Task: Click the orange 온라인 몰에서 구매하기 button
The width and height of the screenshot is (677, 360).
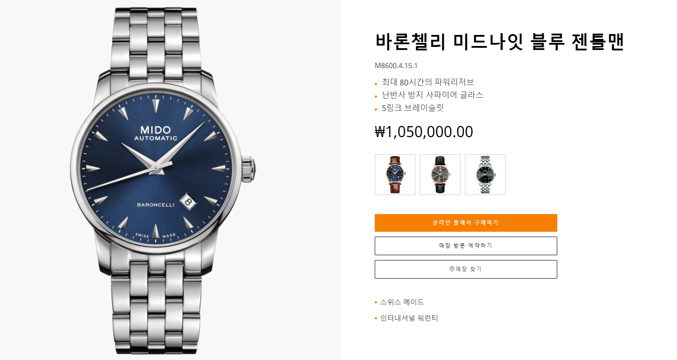Action: pos(466,223)
